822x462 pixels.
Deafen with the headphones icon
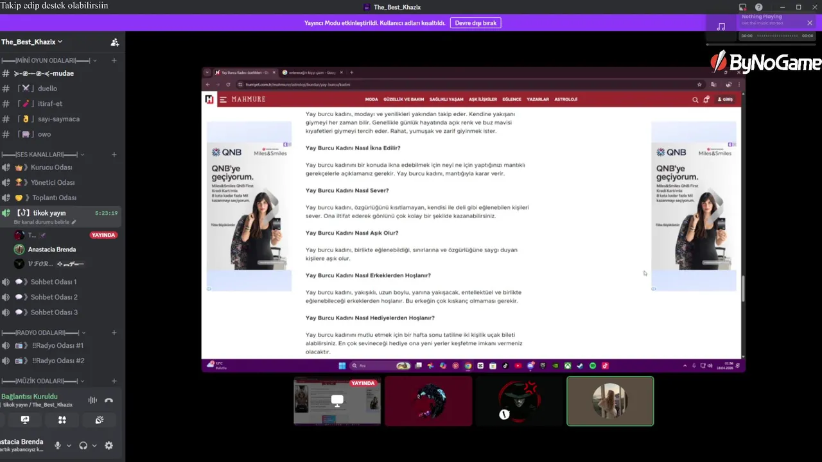click(83, 445)
